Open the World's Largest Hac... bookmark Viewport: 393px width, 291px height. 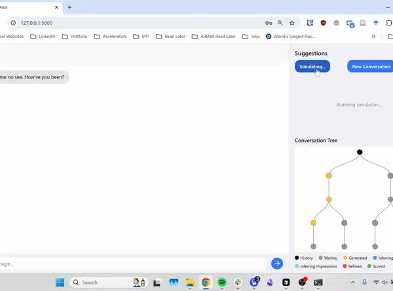click(x=290, y=36)
